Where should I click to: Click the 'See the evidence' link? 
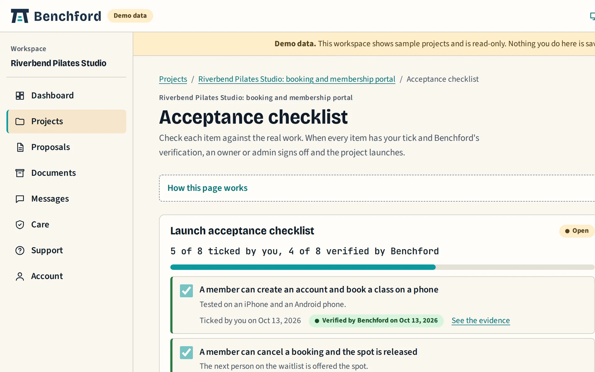481,321
